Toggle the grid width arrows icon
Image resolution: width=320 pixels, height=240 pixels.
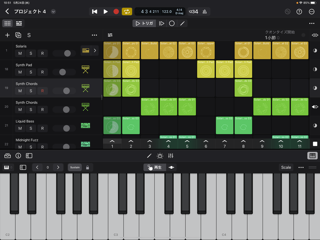[x=315, y=35]
